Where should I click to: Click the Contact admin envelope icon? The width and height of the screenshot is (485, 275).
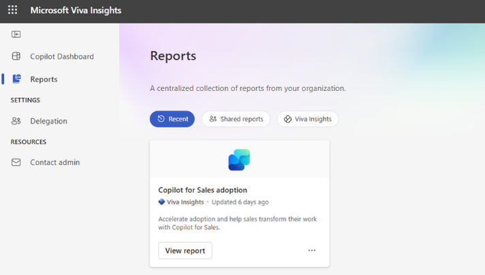click(16, 162)
